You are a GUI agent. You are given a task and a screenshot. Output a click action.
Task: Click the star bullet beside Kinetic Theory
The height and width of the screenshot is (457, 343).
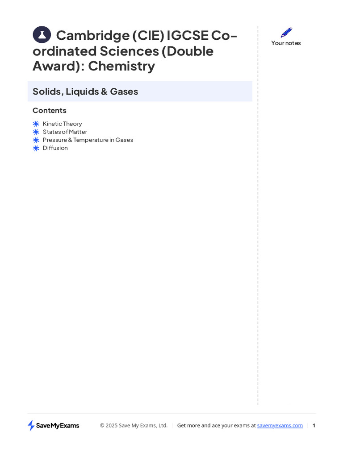coord(36,124)
